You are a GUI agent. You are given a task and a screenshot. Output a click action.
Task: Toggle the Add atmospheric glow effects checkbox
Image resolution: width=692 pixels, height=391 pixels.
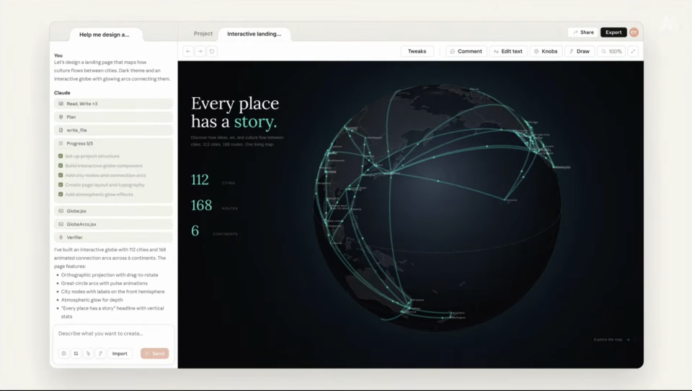tap(61, 194)
